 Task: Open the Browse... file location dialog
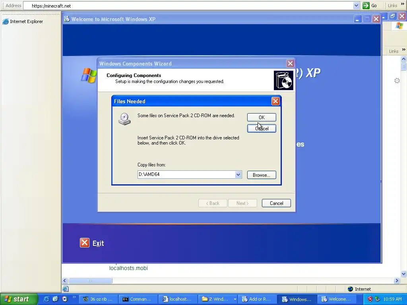(x=262, y=175)
